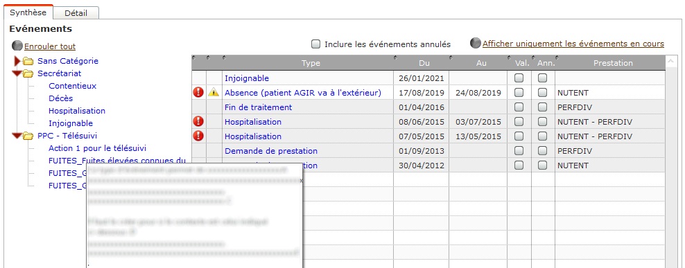Click red alert icon for 08/06/2015 Hospitalisation
The image size is (685, 268).
pyautogui.click(x=198, y=121)
